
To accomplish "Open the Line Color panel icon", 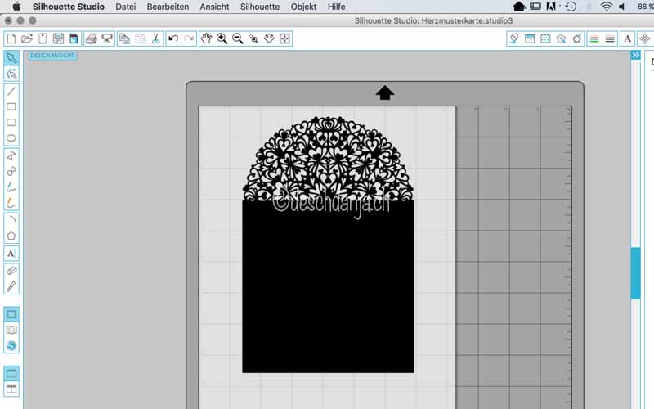I will [594, 38].
